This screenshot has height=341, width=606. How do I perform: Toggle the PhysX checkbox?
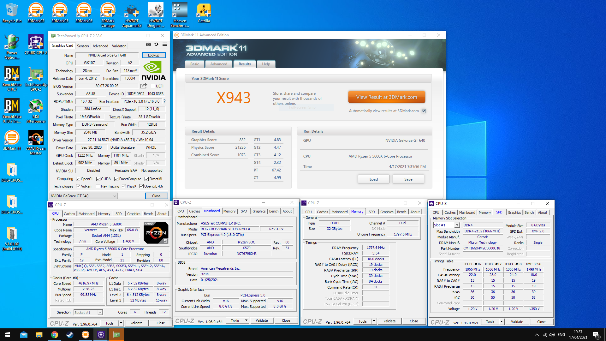pos(124,186)
